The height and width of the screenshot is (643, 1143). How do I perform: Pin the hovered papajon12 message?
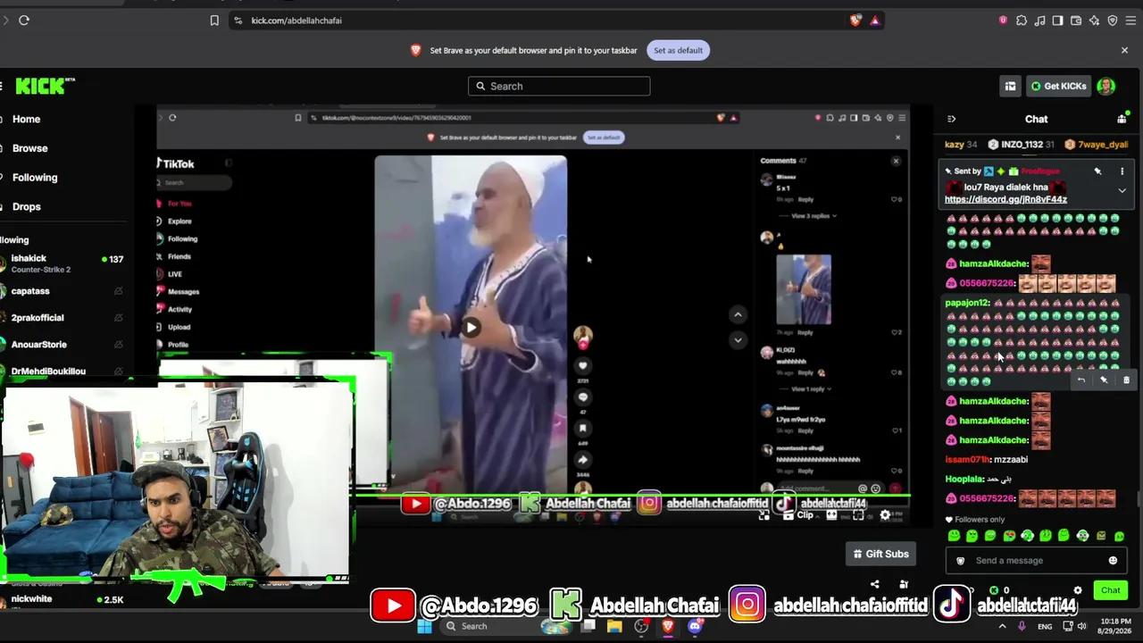[x=1104, y=380]
